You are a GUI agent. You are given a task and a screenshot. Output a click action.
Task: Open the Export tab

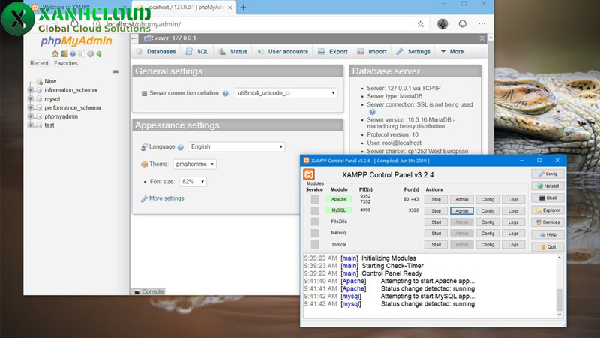333,51
